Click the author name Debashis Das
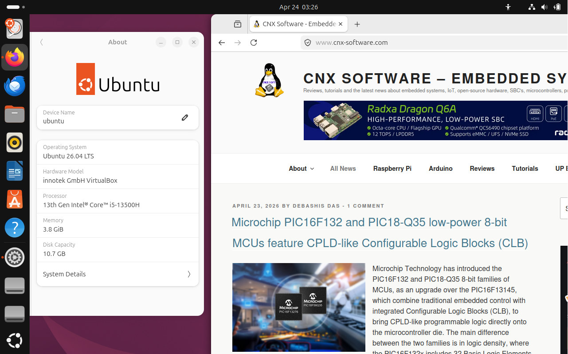Screen dimensions: 568x354 (316, 206)
